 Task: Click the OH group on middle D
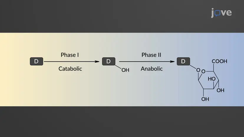(125, 70)
